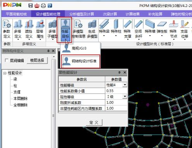
Task: Select the 特殊柱 special column tool
Action: pos(116,28)
